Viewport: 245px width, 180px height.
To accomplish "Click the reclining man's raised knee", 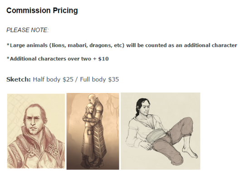I will pyautogui.click(x=187, y=122).
